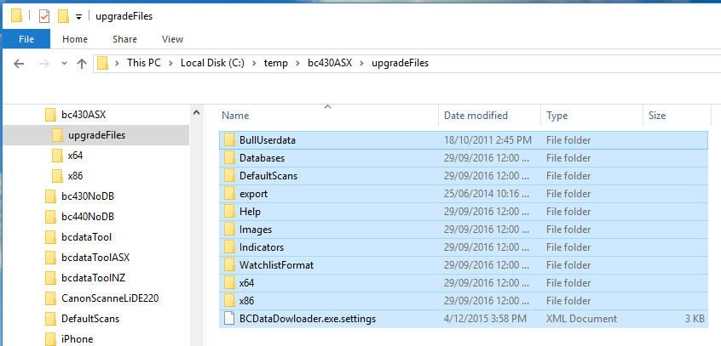Click the 3 KB size cell

coord(694,319)
